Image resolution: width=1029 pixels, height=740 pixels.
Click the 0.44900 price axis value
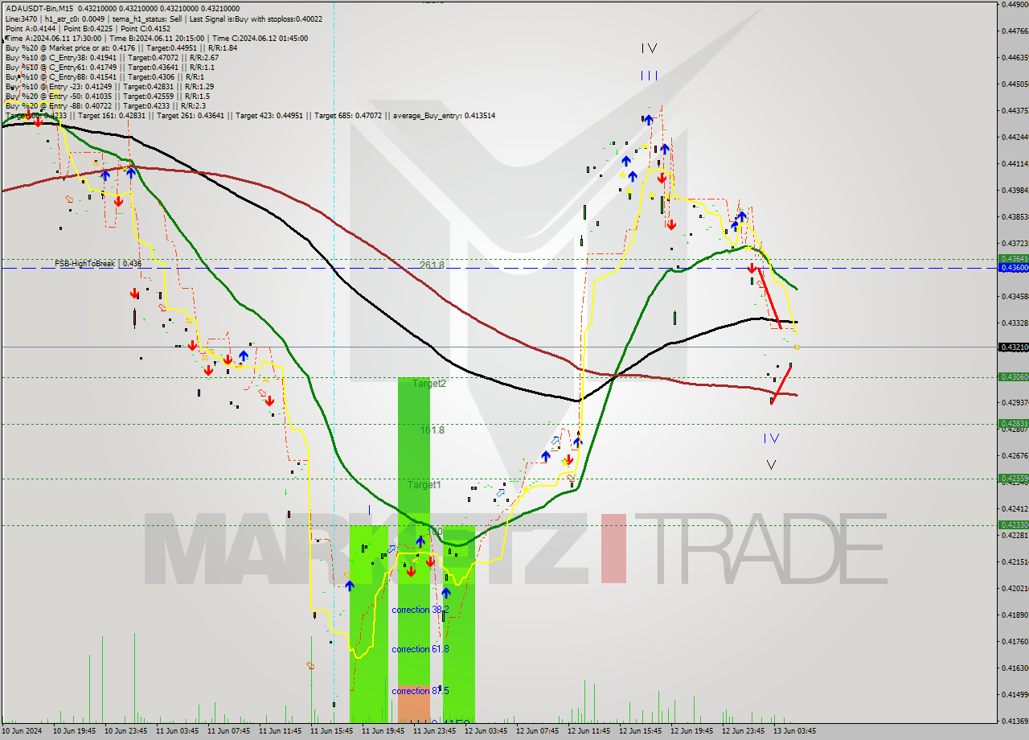point(1015,4)
